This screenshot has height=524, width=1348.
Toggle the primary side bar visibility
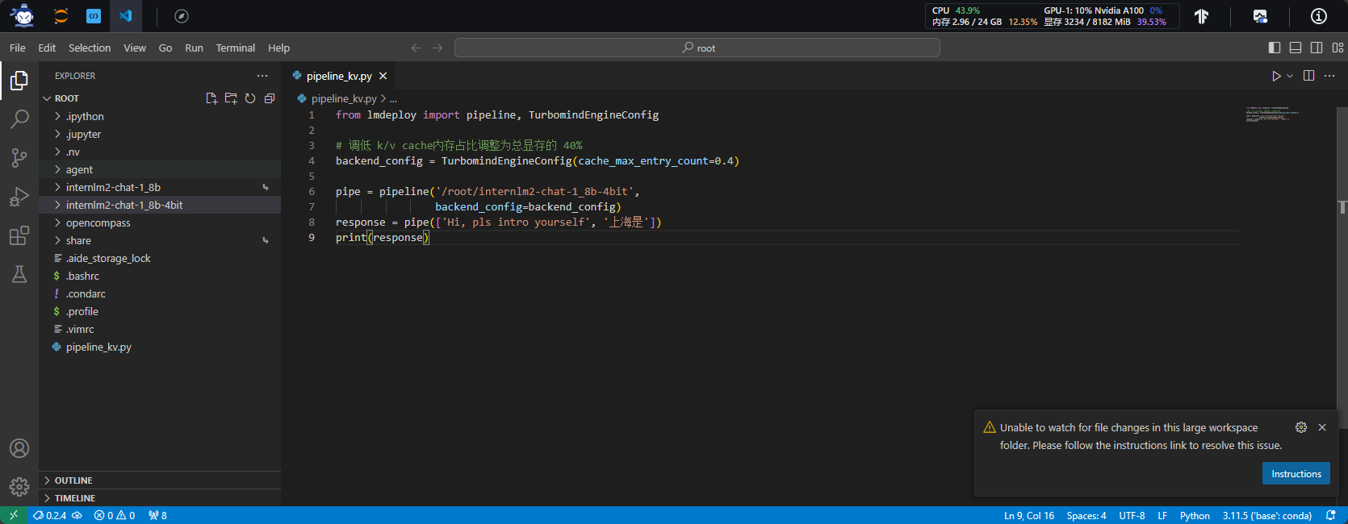1275,48
